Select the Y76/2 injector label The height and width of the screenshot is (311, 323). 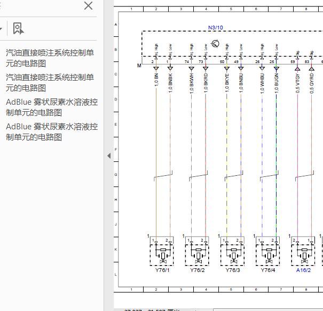(198, 270)
